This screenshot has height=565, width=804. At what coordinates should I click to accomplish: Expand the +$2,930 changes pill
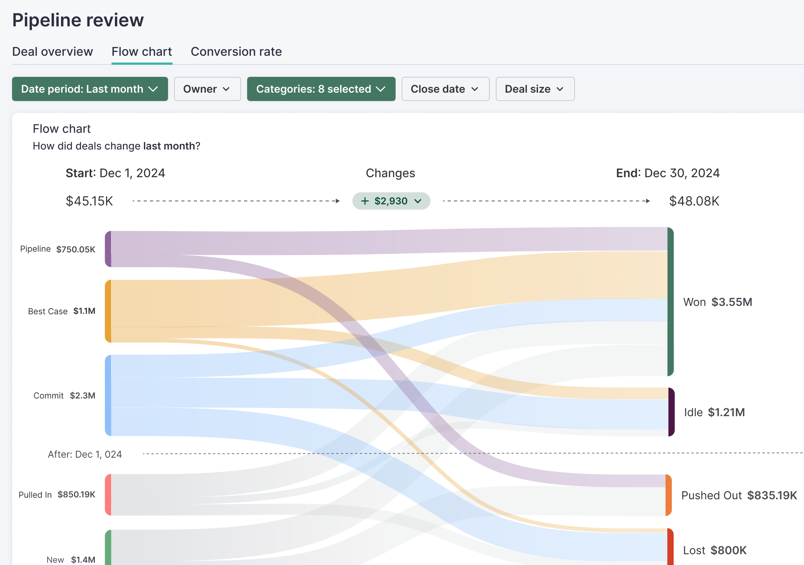coord(391,201)
